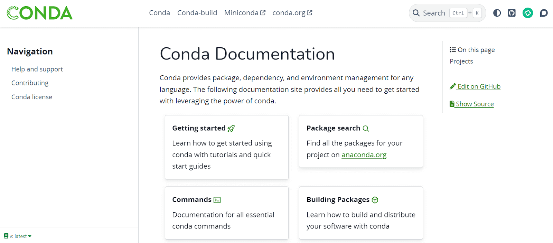Click the terminal icon beside Commands

pyautogui.click(x=217, y=200)
